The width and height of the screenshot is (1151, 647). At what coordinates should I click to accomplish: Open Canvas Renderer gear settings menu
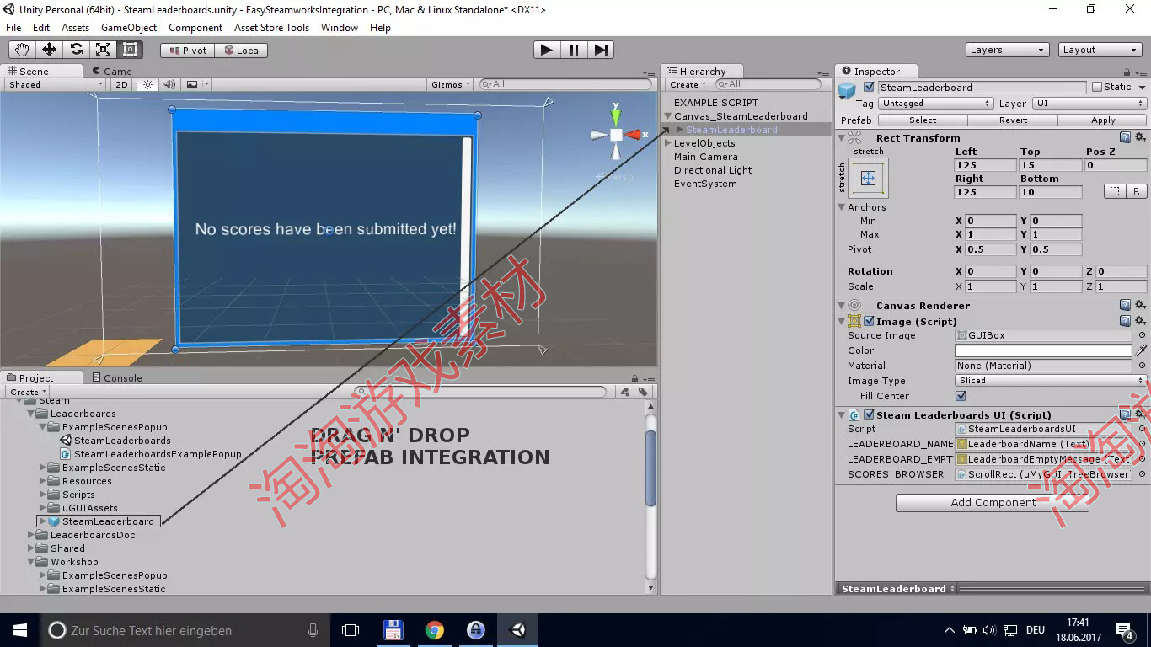pyautogui.click(x=1140, y=305)
